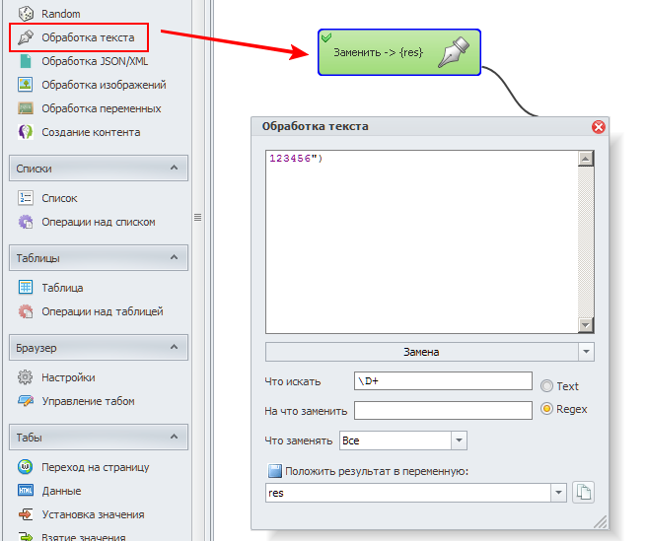Click the blue square icon before Положить результат
Image resolution: width=647 pixels, height=541 pixels.
(x=275, y=471)
